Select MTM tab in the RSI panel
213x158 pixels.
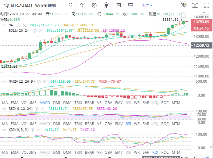click(176, 124)
